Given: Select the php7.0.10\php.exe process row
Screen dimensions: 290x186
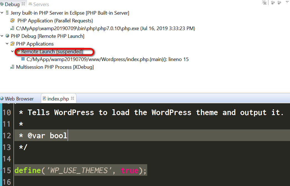Looking at the screenshot, I should pos(105,28).
